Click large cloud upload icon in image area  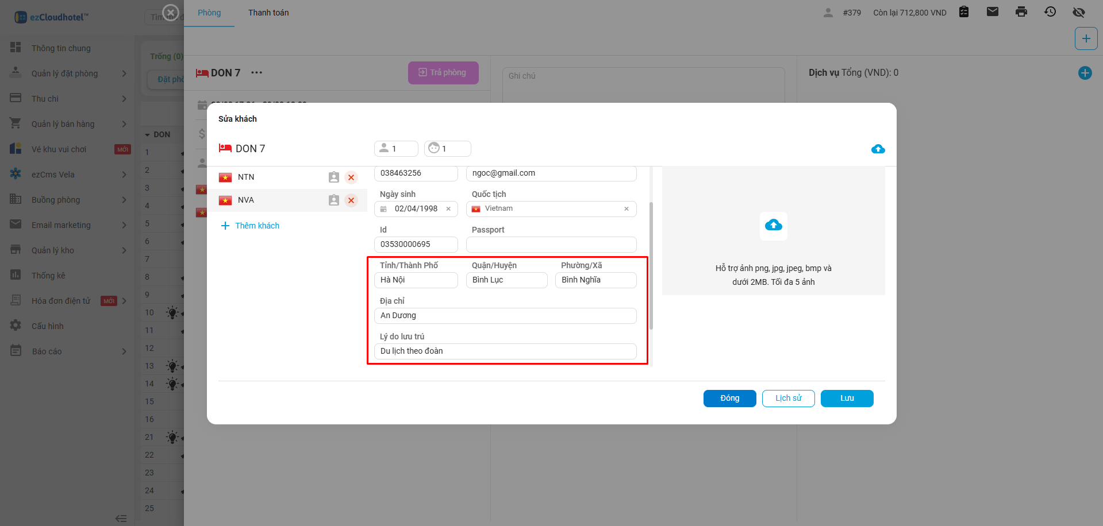[x=773, y=225]
